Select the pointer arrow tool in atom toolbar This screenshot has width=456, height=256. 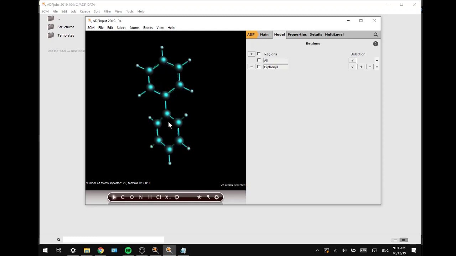114,197
